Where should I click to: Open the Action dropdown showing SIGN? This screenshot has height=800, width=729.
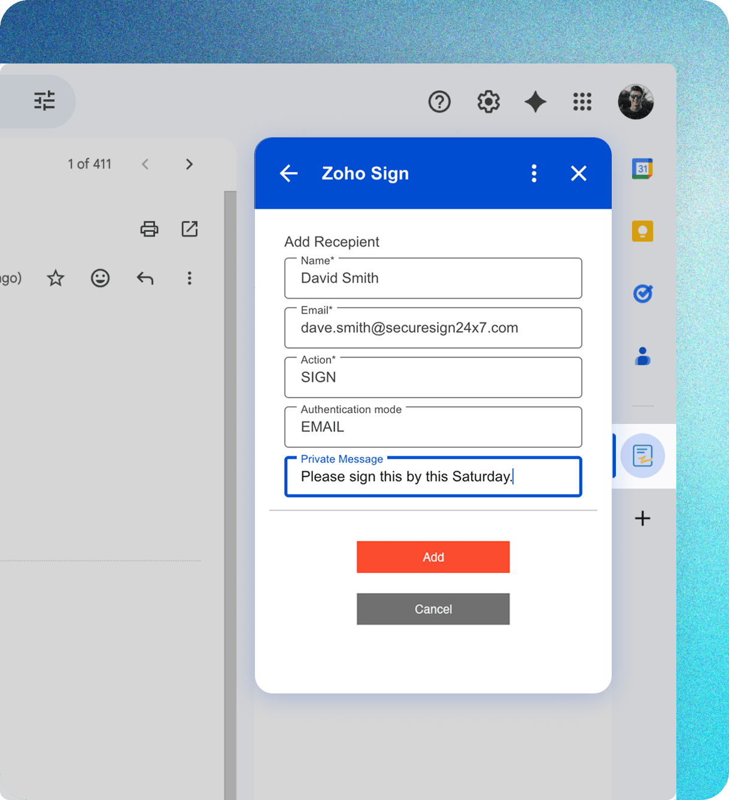433,377
